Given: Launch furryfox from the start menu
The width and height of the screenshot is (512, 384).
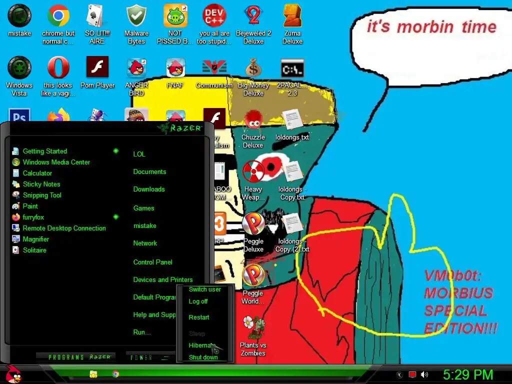Looking at the screenshot, I should pyautogui.click(x=28, y=217).
